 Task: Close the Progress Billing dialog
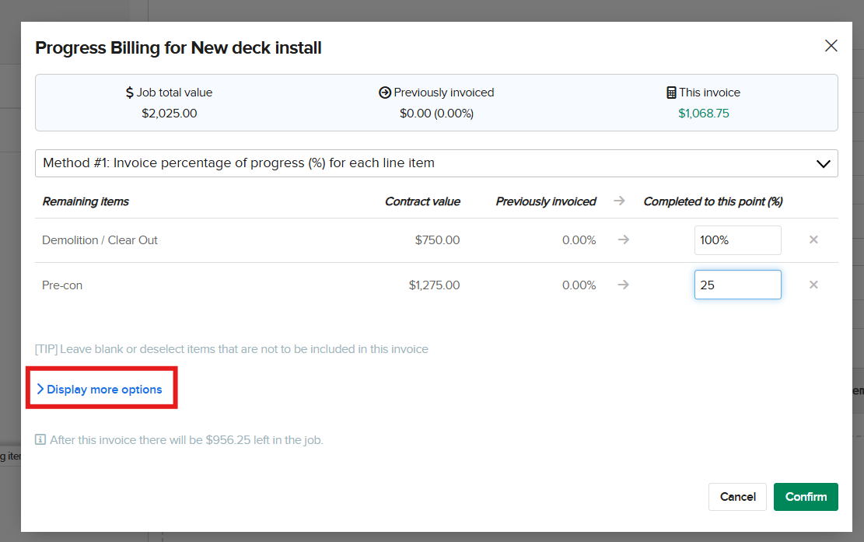[x=831, y=46]
